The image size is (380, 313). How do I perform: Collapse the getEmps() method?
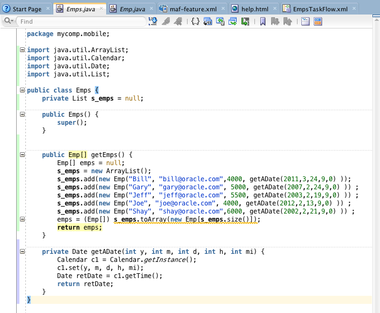click(x=22, y=155)
